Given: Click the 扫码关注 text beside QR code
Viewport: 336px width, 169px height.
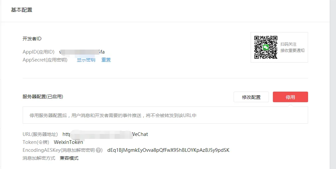Looking at the screenshot, I should tap(288, 44).
